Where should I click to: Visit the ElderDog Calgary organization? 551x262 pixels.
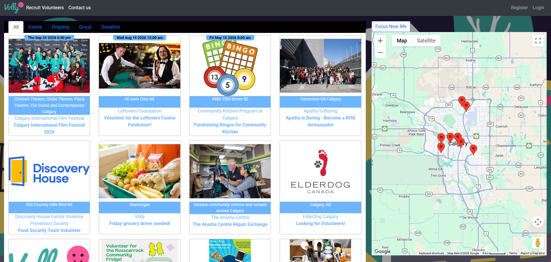[320, 216]
